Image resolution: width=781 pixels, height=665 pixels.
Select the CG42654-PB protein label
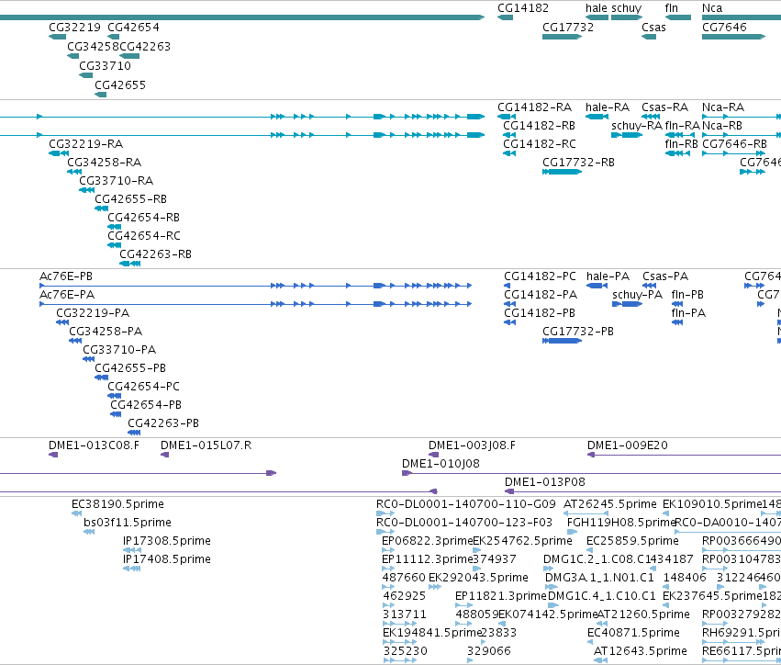pos(146,405)
